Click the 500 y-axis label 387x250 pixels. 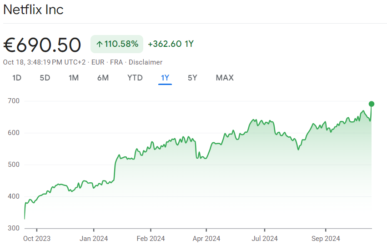click(x=14, y=165)
